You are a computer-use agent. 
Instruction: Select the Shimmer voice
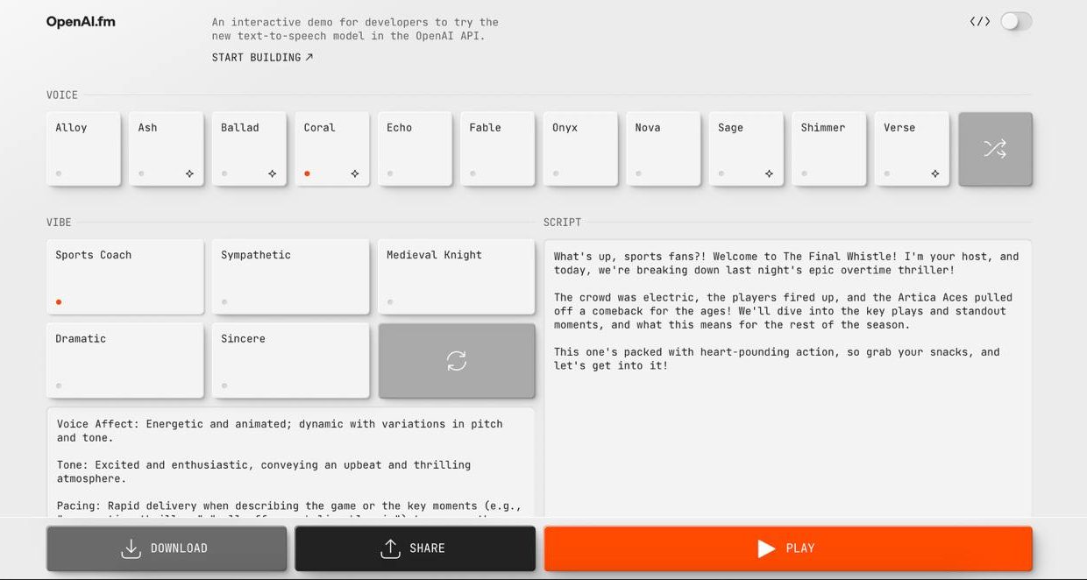coord(828,149)
